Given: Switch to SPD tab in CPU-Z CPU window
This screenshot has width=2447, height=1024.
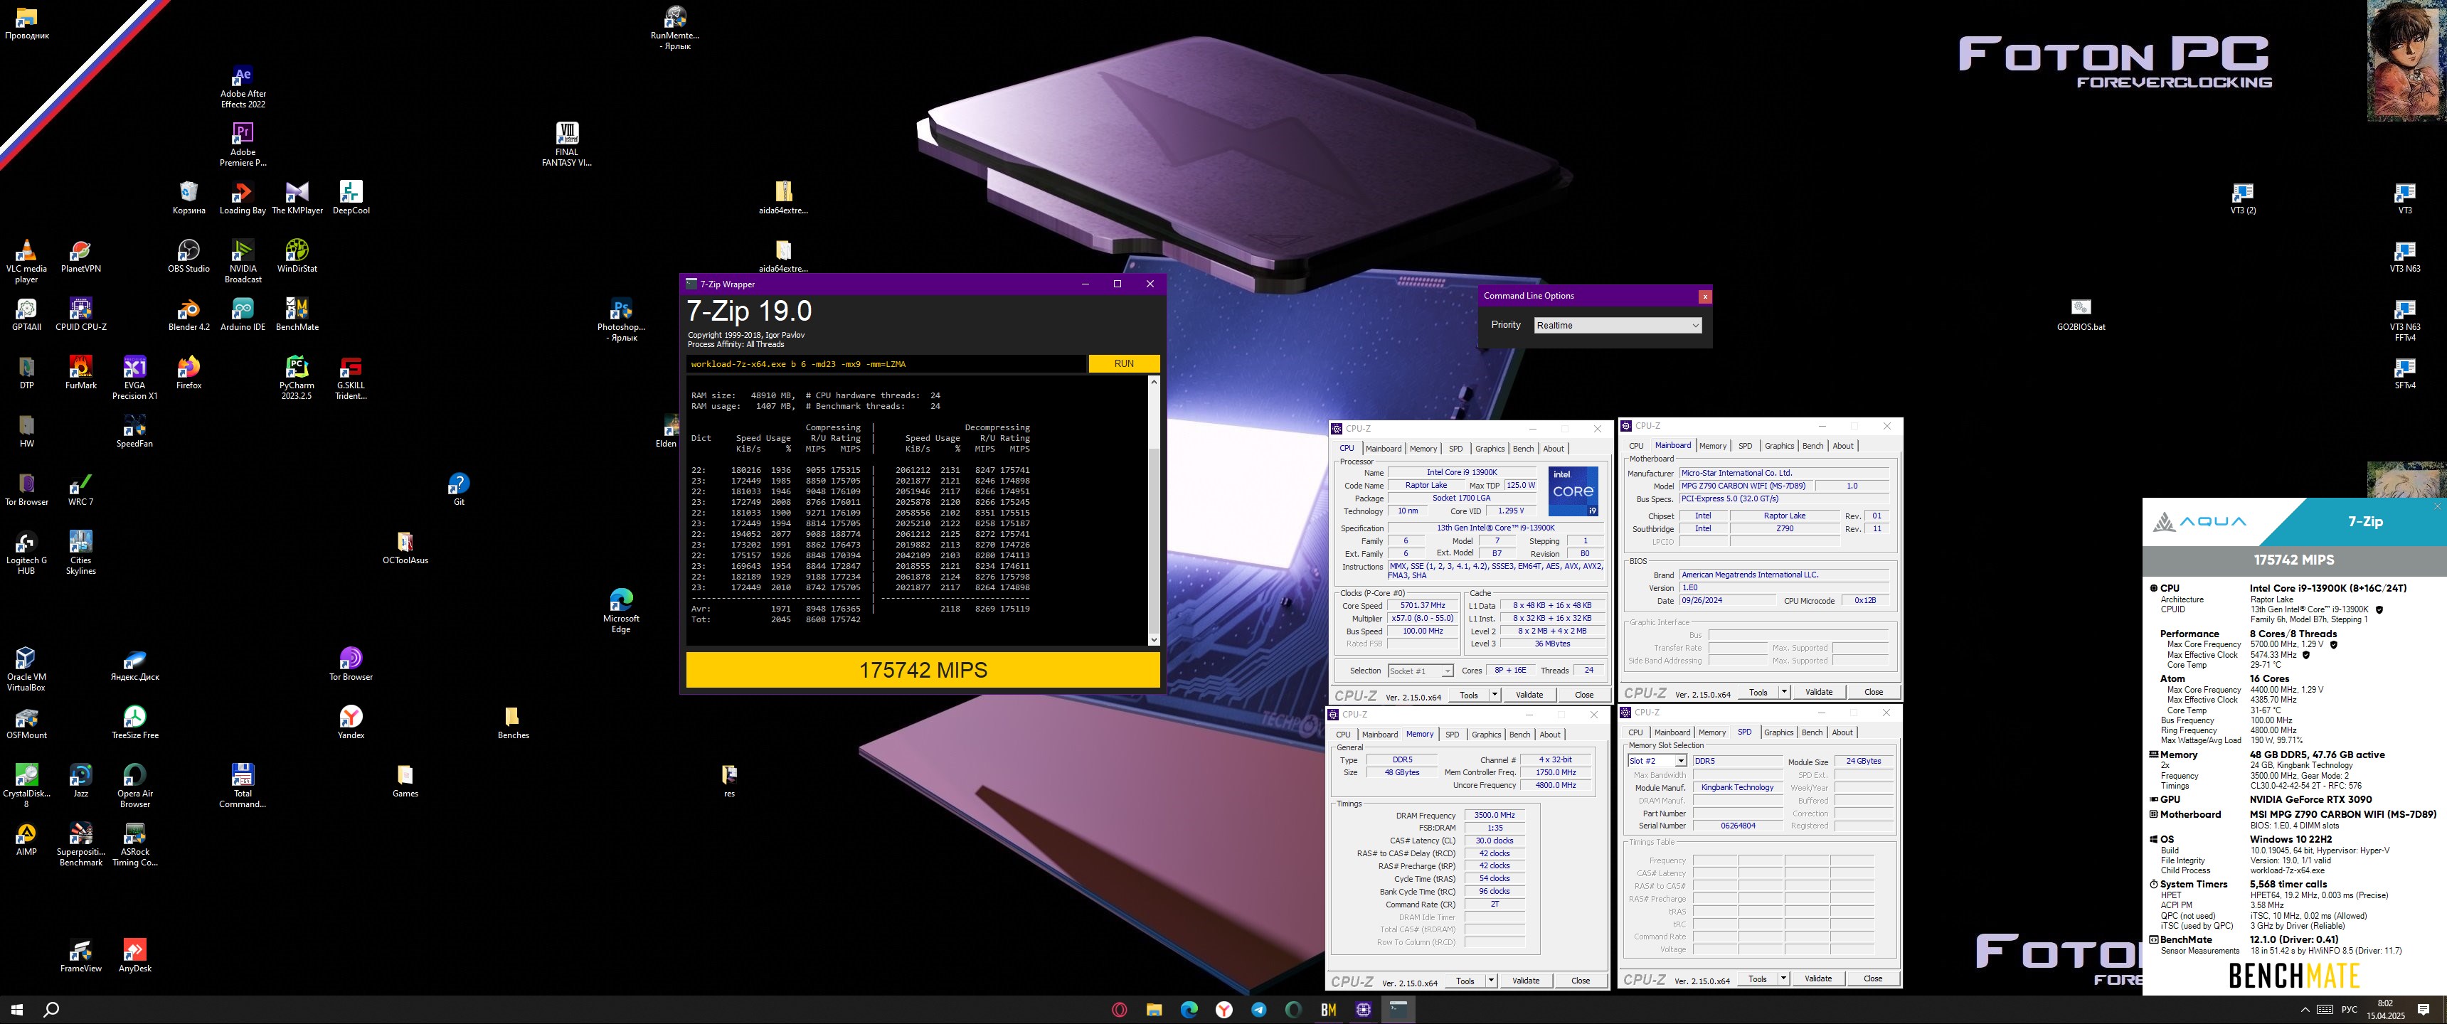Looking at the screenshot, I should (x=1455, y=449).
